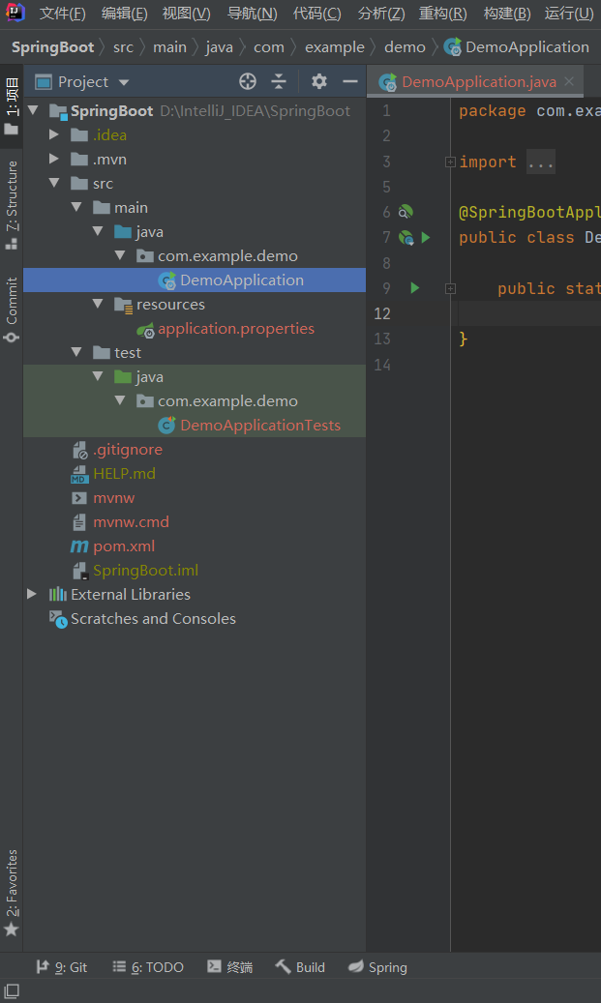601x1003 pixels.
Task: Open the 9: Git tool window
Action: click(x=61, y=967)
